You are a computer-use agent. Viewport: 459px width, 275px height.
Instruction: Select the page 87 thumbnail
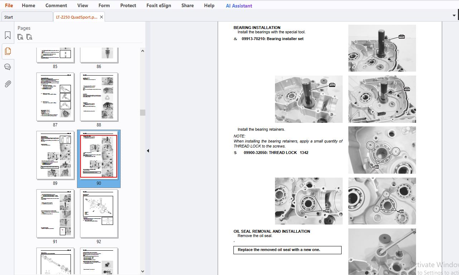[x=55, y=97]
